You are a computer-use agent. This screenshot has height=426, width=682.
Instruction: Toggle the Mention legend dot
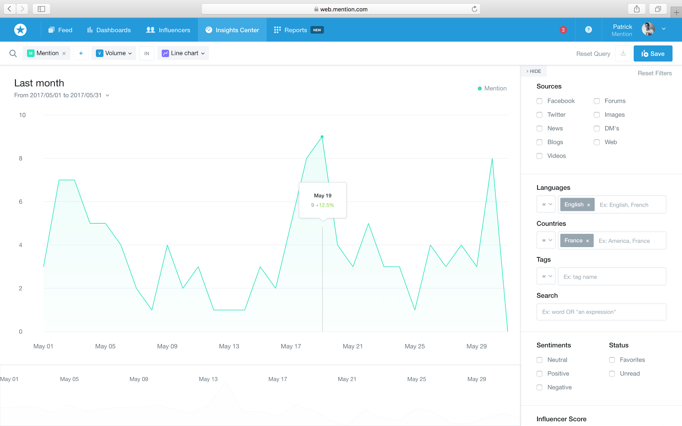pyautogui.click(x=480, y=89)
